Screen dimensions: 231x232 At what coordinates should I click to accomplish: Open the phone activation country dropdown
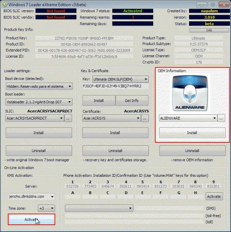(x=99, y=208)
